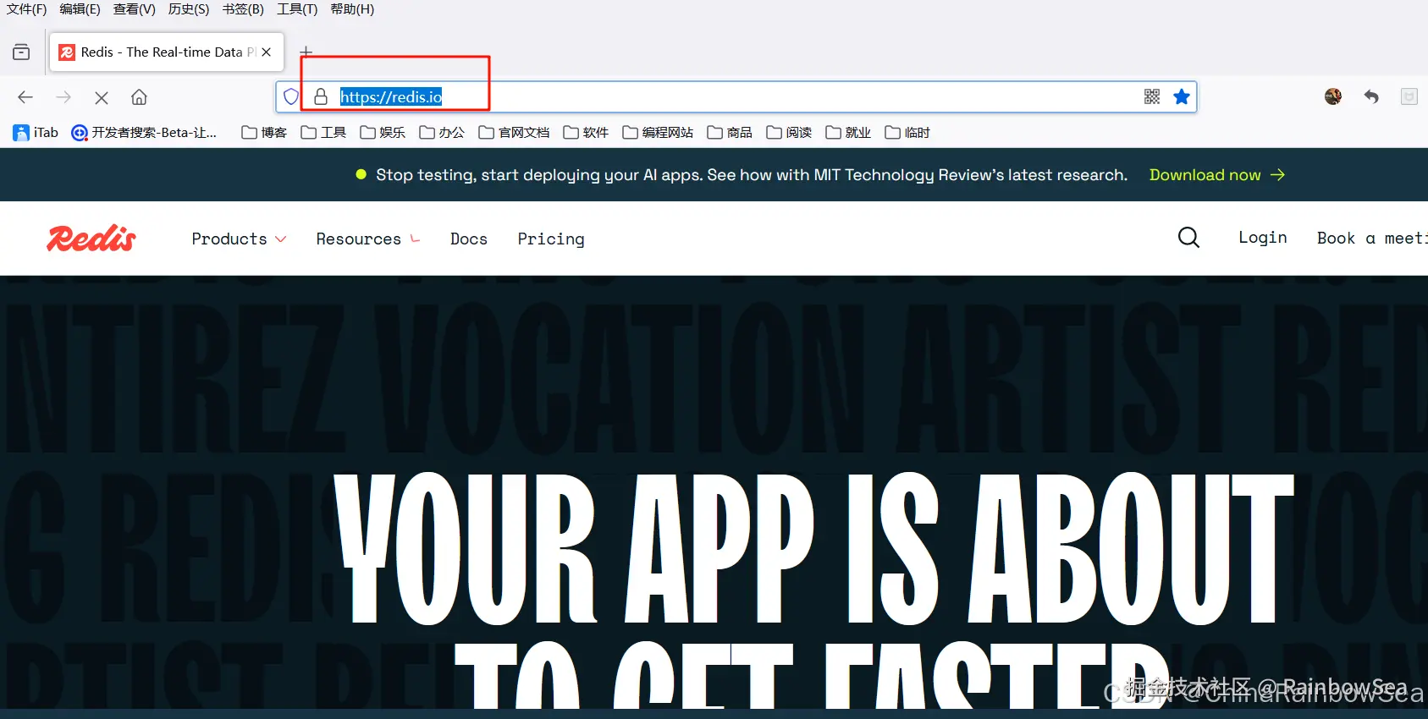The height and width of the screenshot is (719, 1428).
Task: Click the address bar URL field
Action: 735,97
